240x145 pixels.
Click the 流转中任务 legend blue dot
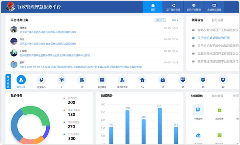pos(64,122)
